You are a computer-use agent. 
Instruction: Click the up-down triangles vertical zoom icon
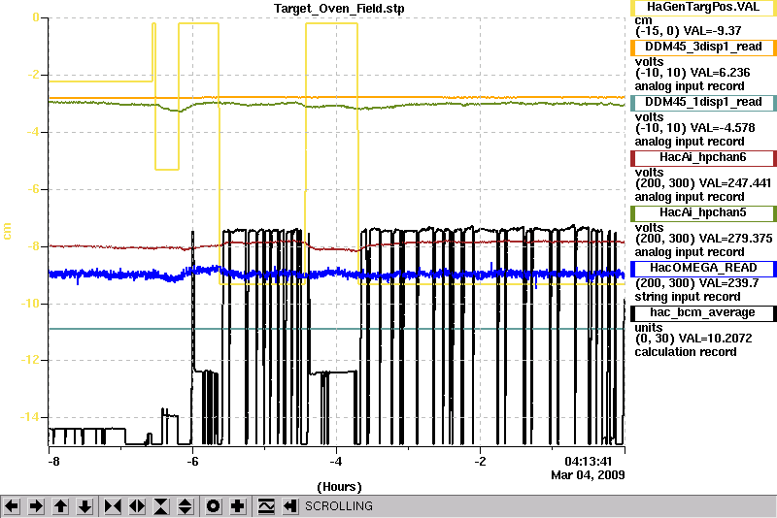point(186,506)
